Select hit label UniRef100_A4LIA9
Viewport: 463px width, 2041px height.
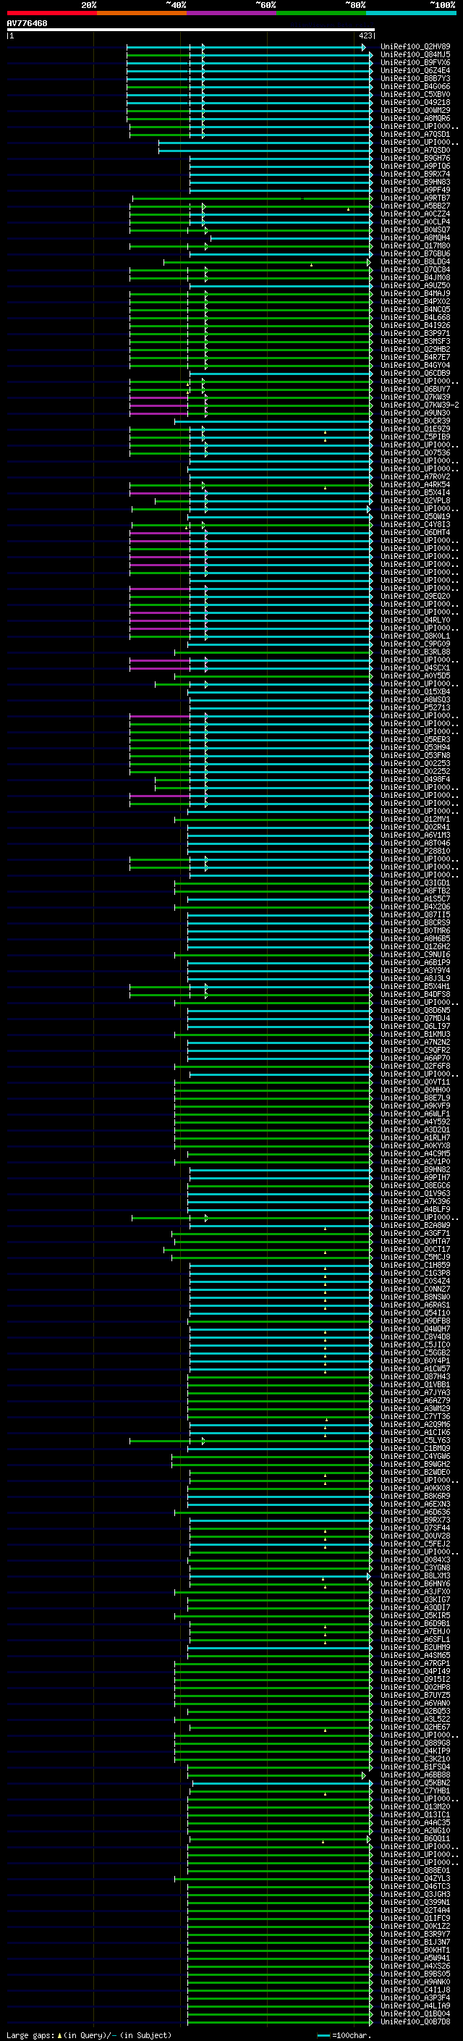pos(415,2006)
